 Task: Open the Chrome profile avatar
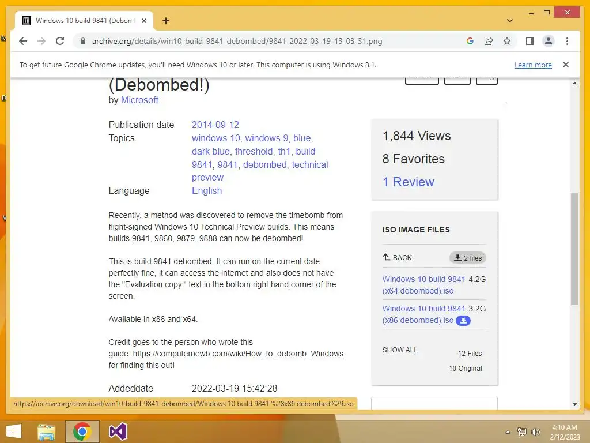coord(549,41)
